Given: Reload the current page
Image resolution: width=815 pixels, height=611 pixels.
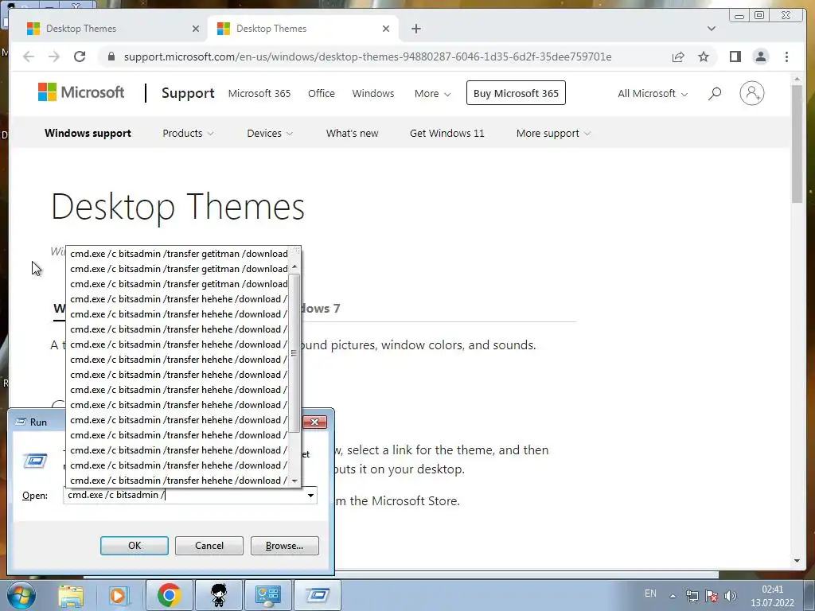Looking at the screenshot, I should (80, 56).
